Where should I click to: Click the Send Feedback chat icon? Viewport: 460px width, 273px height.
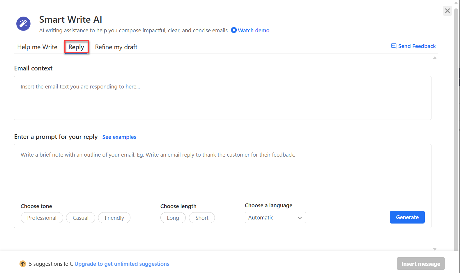pos(394,46)
